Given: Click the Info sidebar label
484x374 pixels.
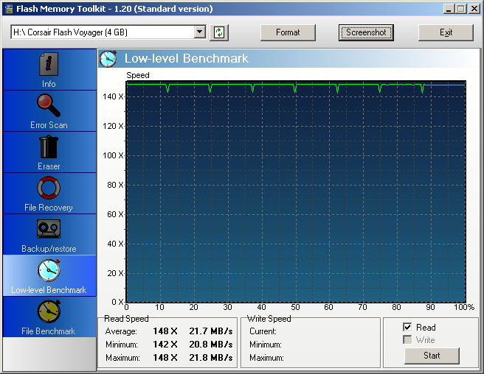Looking at the screenshot, I should 49,84.
